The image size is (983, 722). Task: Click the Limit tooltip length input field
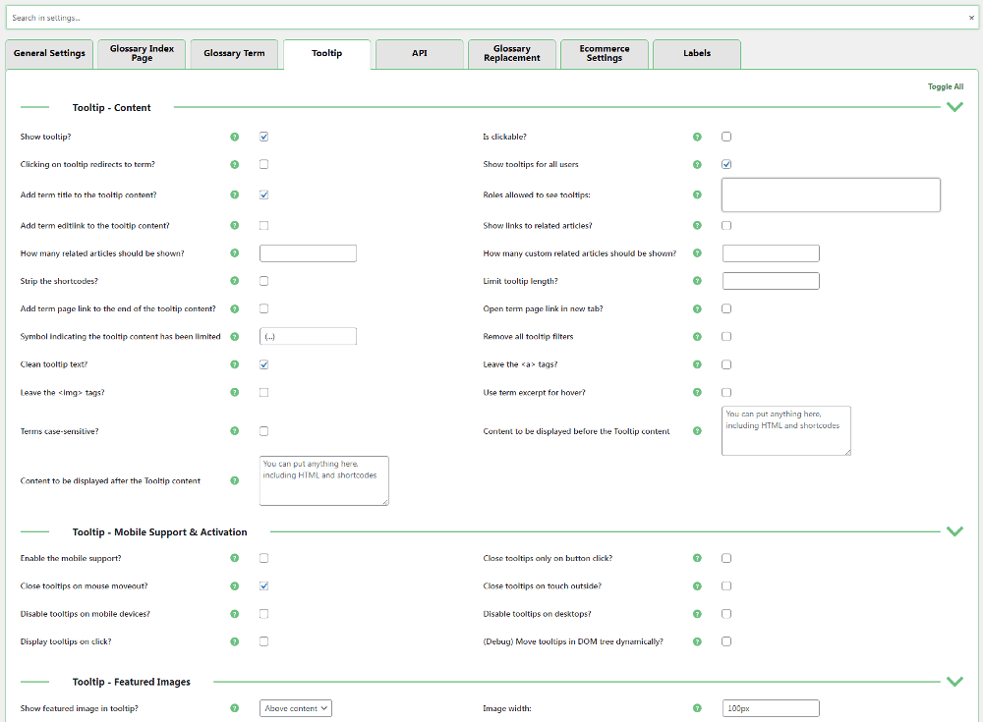point(771,281)
